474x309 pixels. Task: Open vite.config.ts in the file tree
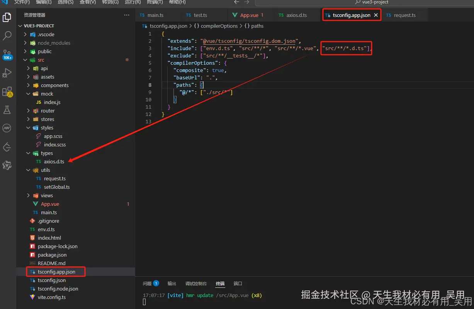click(76, 297)
